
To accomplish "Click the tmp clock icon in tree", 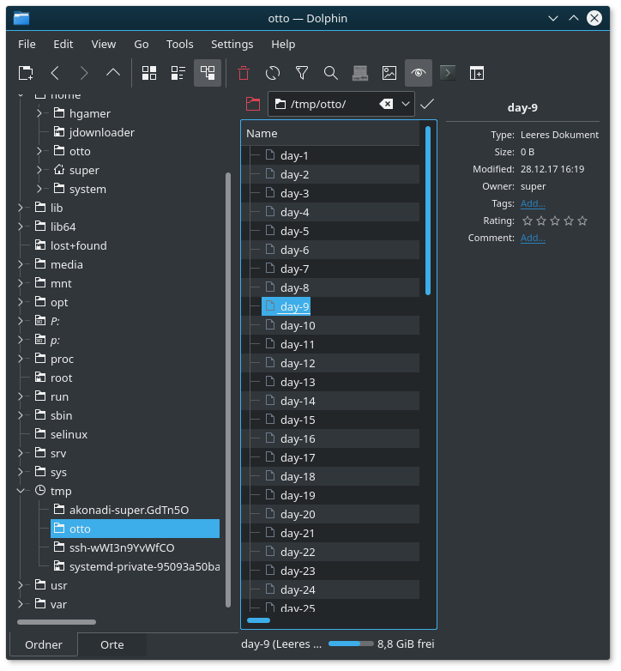I will click(x=40, y=491).
